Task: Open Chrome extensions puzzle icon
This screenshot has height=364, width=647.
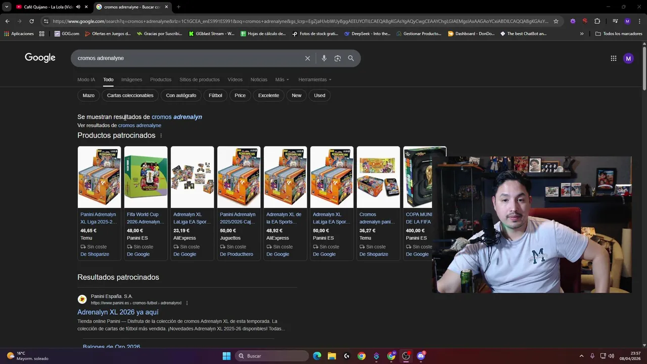Action: 597,21
